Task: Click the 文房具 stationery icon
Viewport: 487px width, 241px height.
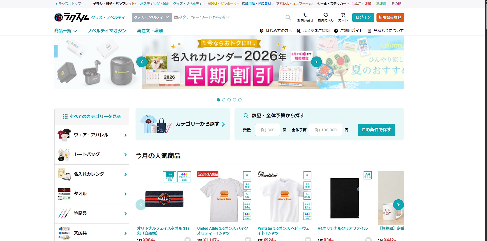Action: click(x=64, y=233)
